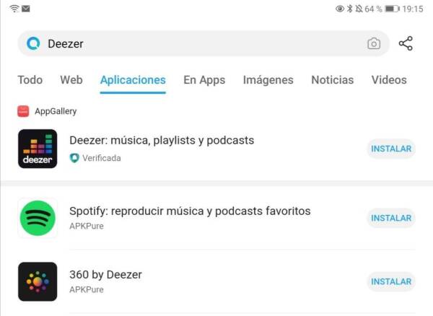The height and width of the screenshot is (316, 433).
Task: Install 360 by Deezer app
Action: coord(391,281)
